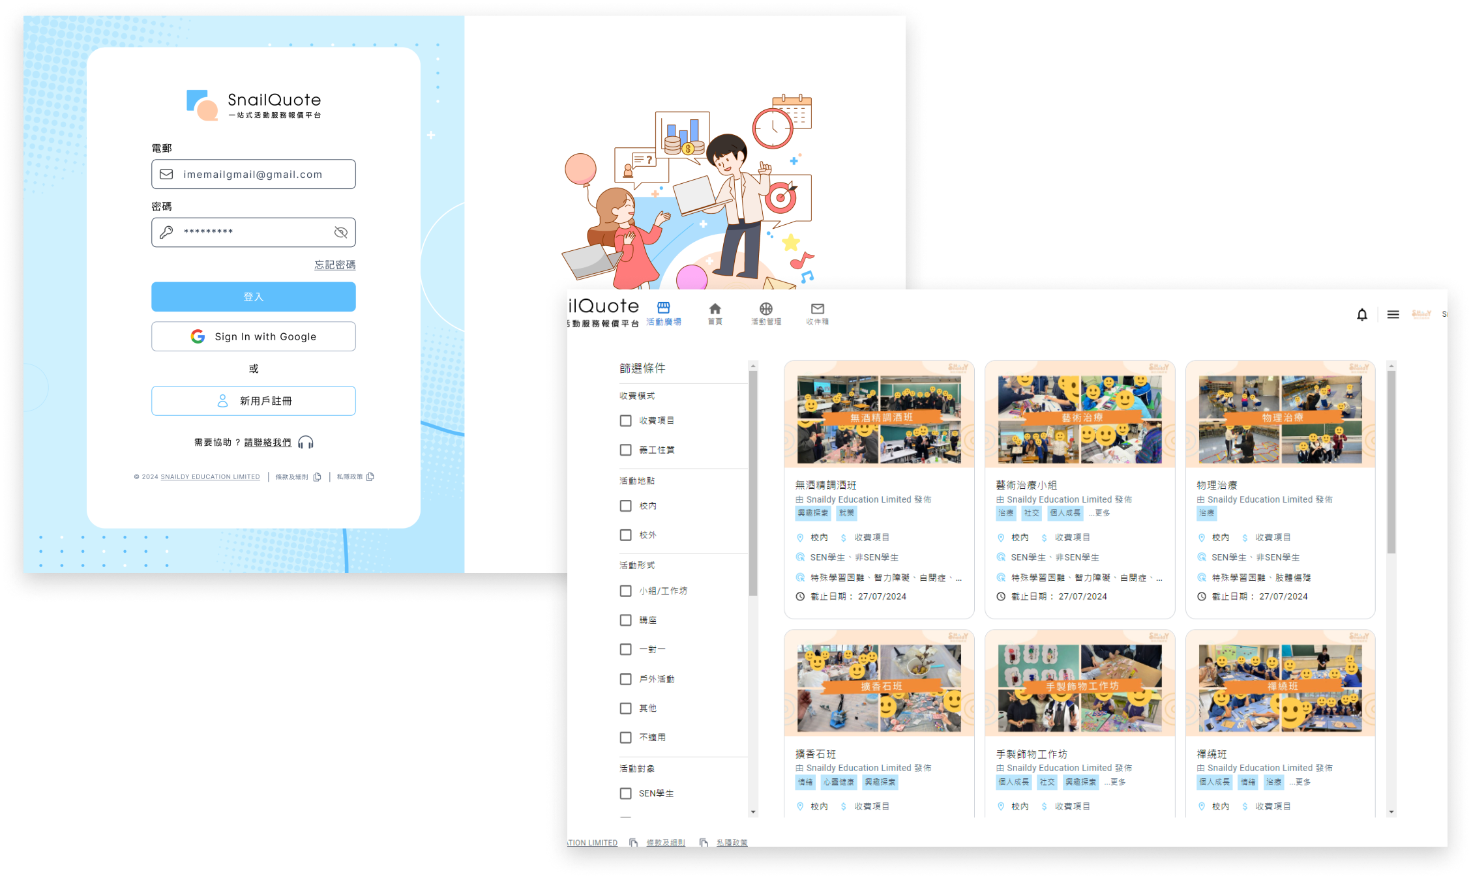Screen dimensions: 1471x878
Task: Expand ...更多 tags on 手製飾物工作坊 card
Action: [x=1115, y=782]
